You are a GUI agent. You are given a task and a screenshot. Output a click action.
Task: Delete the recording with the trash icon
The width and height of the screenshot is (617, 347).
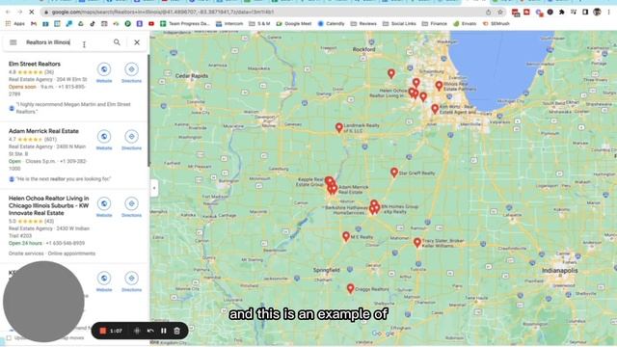coord(177,331)
